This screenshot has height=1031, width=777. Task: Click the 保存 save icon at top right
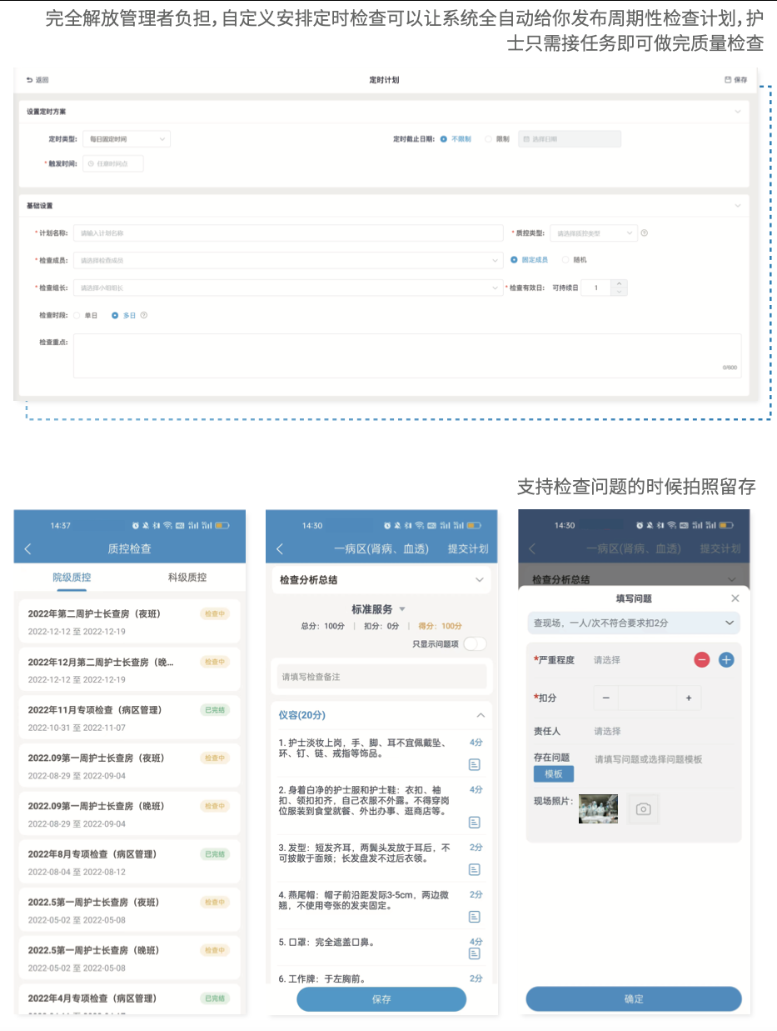(x=729, y=80)
